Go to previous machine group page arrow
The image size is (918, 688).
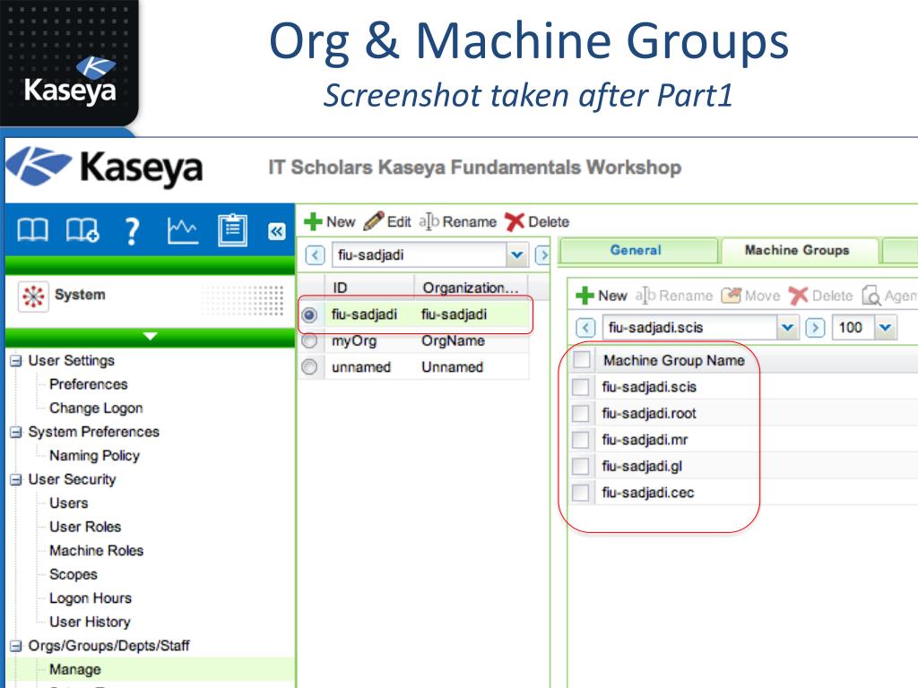click(585, 328)
